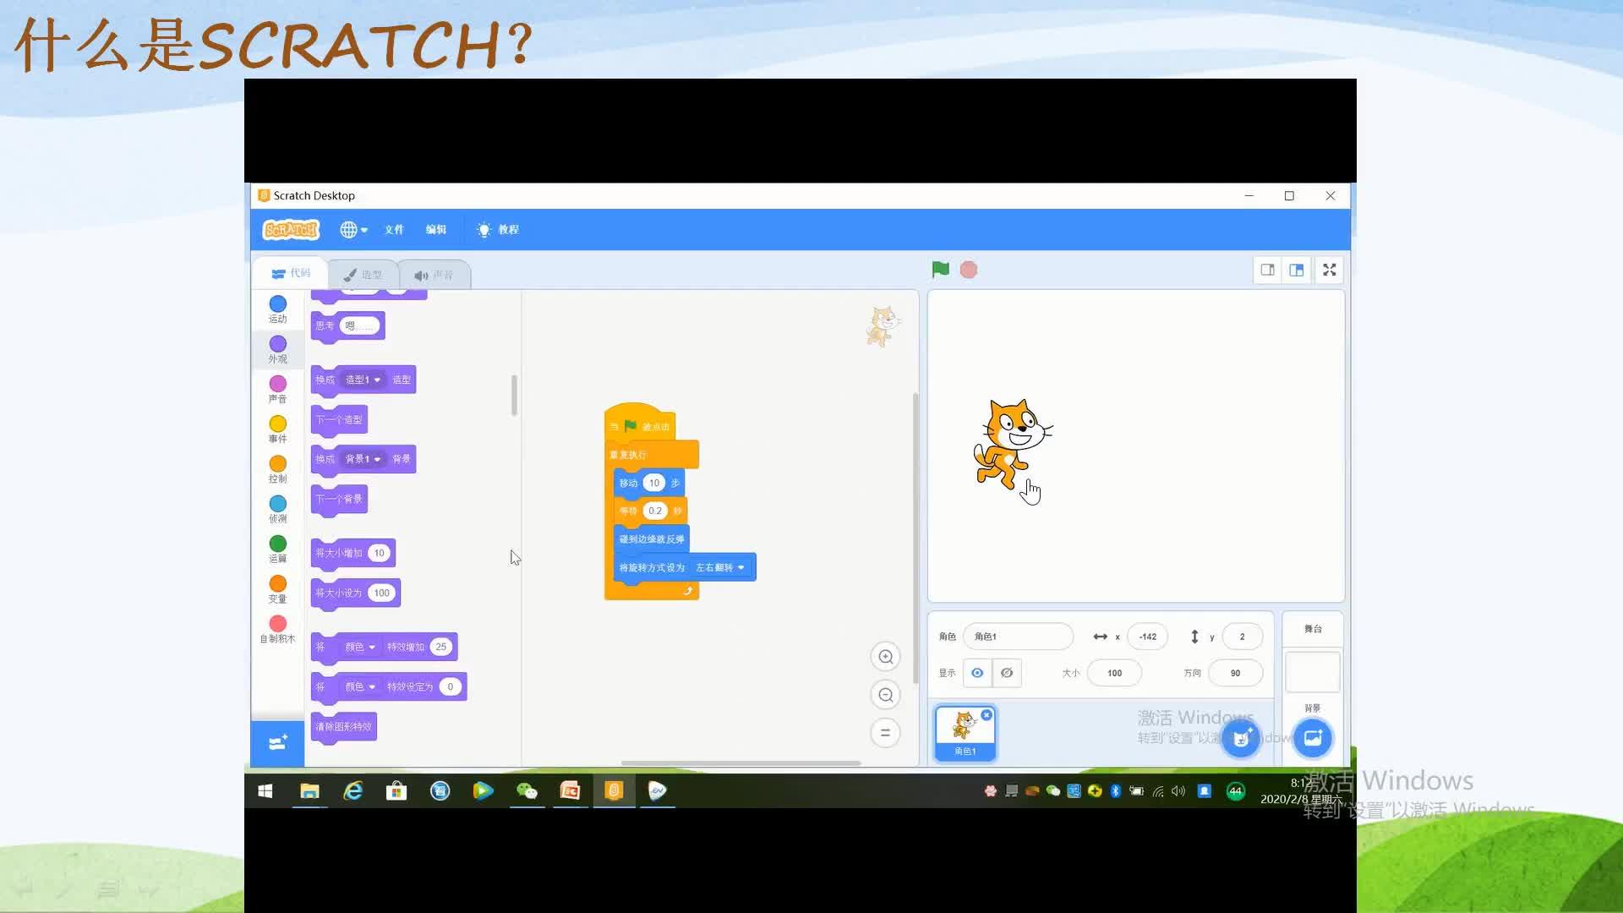Open the language globe menu
Image resolution: width=1623 pixels, height=913 pixels.
(x=353, y=229)
